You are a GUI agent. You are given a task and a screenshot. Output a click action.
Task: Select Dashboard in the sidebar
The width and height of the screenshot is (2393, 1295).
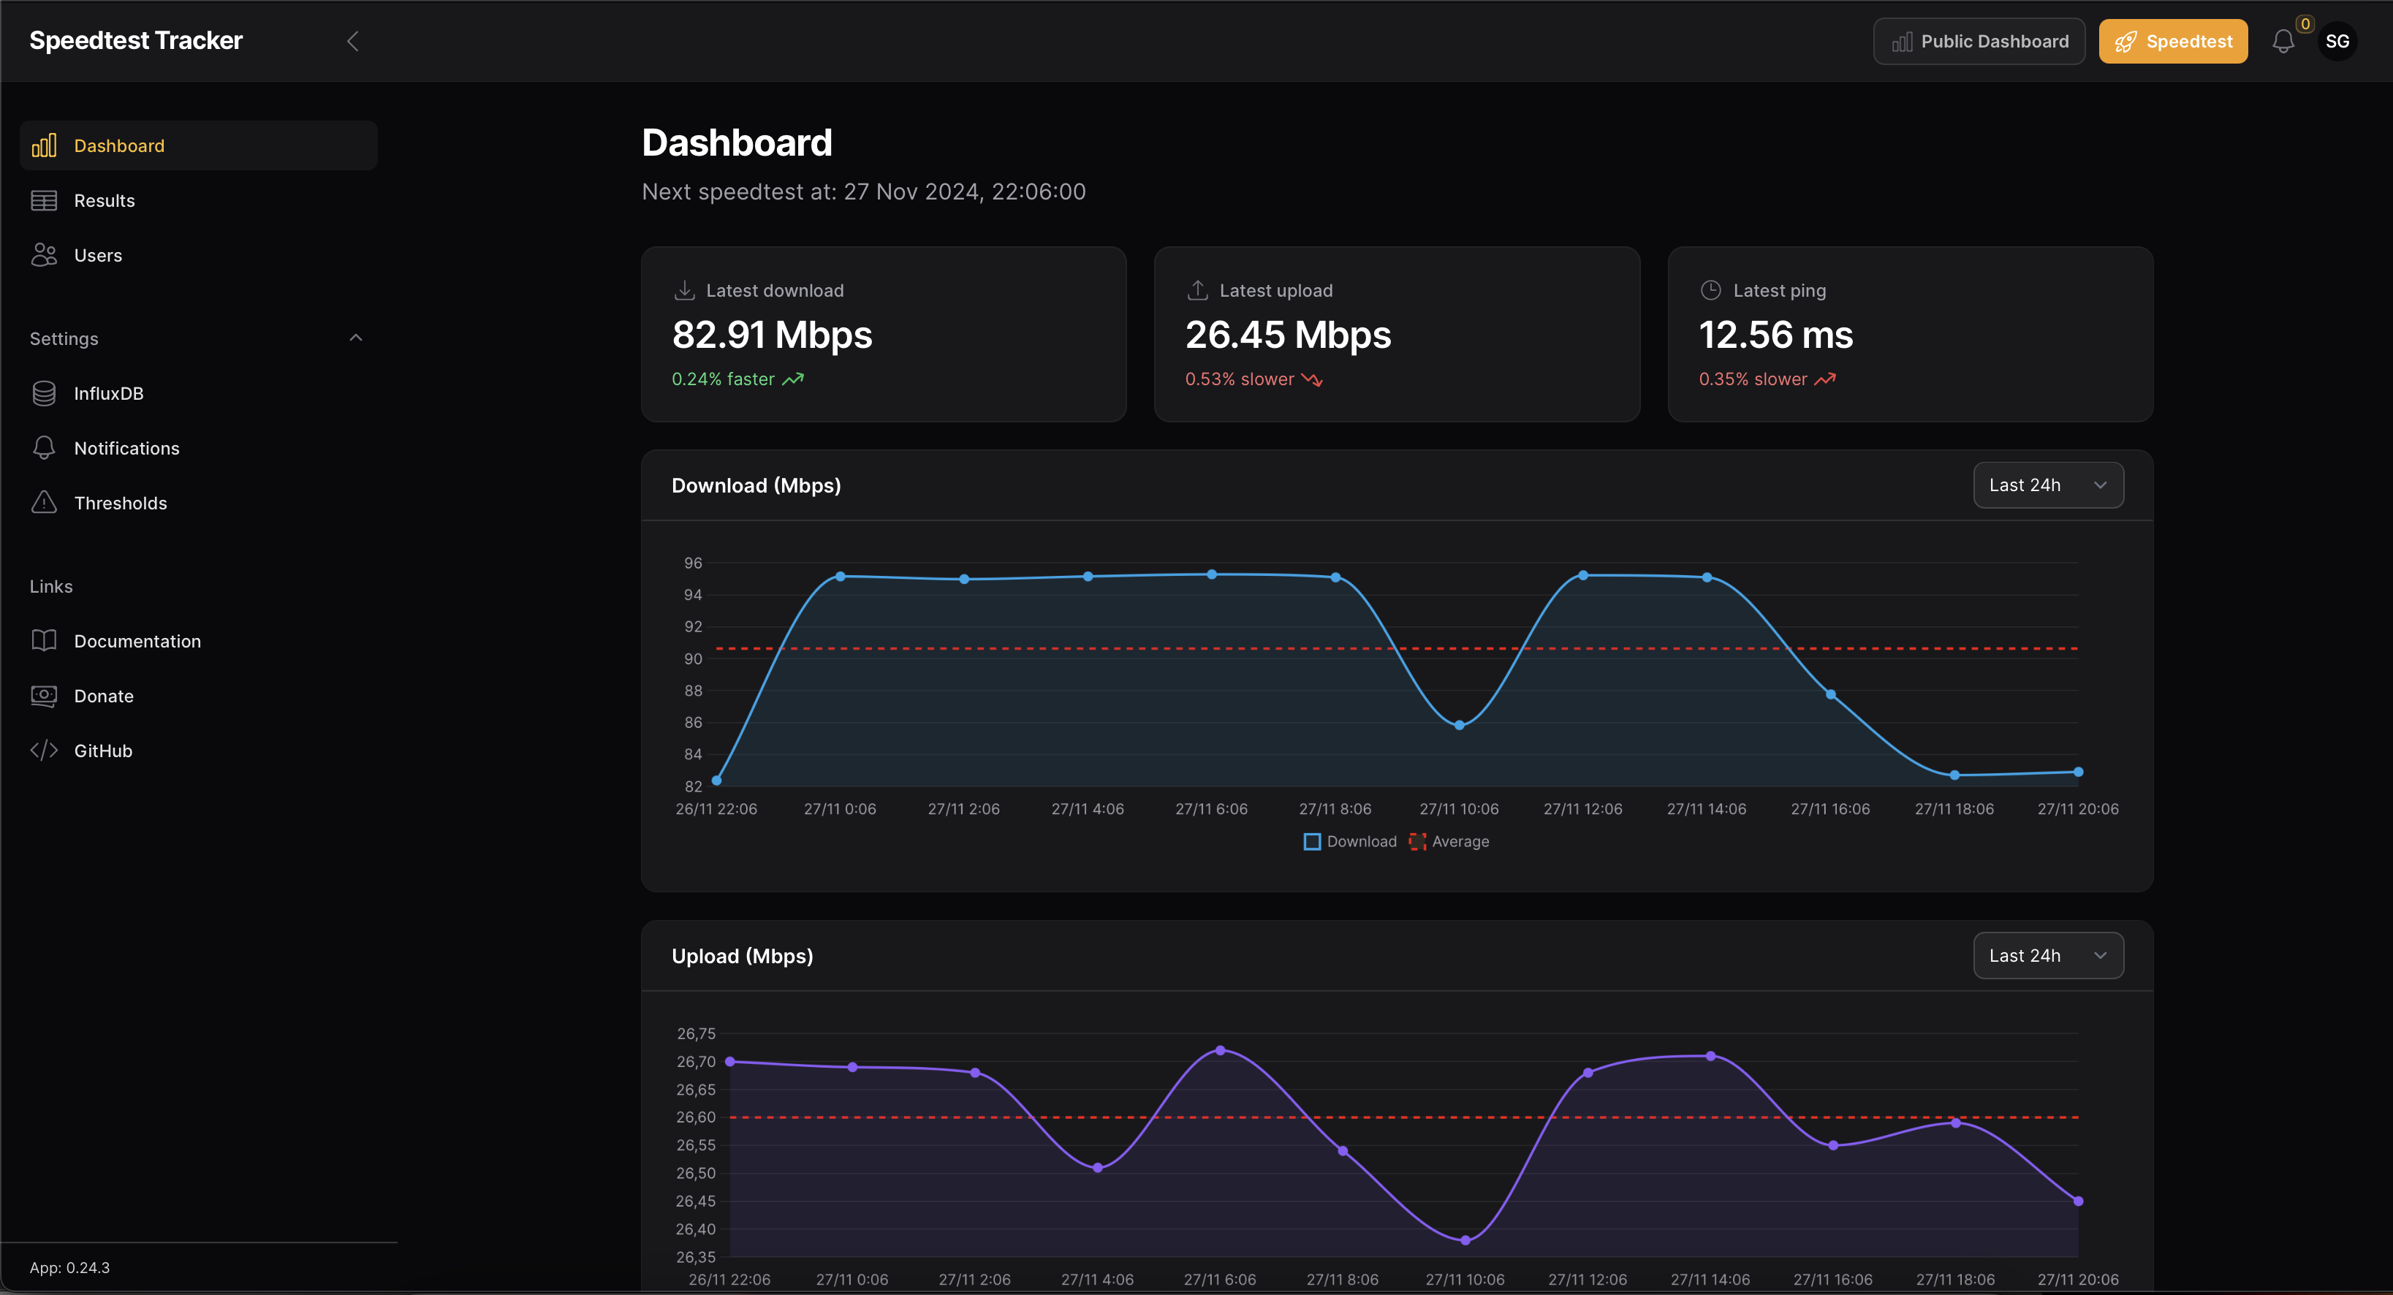pos(119,146)
